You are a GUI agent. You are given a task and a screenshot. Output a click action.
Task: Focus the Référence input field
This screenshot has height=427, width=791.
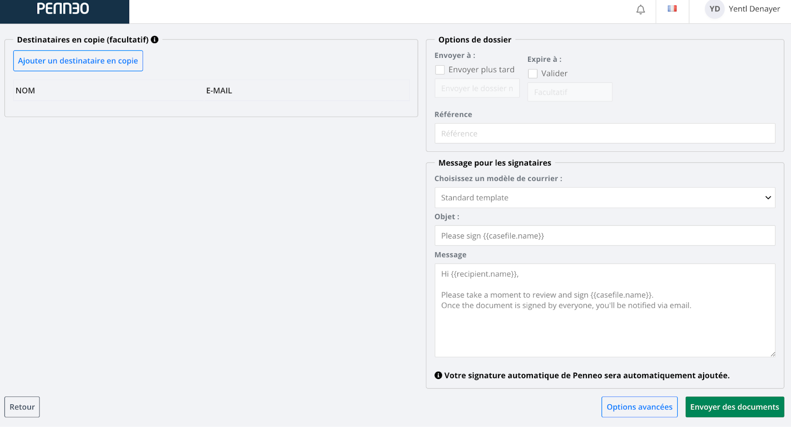tap(605, 133)
